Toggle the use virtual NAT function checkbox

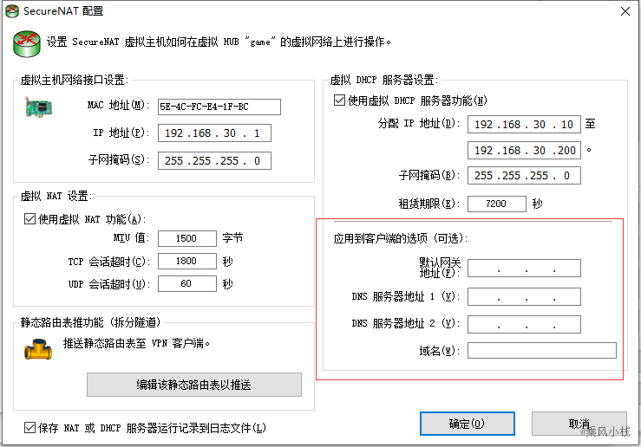click(x=29, y=219)
